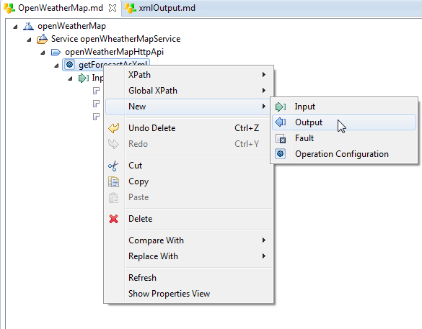Click the red X Delete icon

tap(113, 219)
